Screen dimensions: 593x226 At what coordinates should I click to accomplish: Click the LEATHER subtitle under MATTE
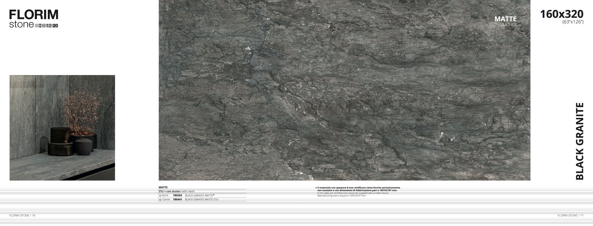[x=508, y=25]
